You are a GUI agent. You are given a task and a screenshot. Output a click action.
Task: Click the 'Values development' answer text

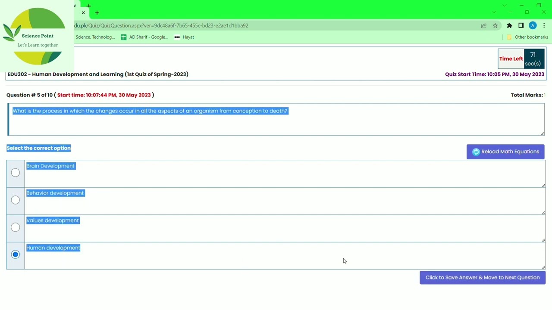[53, 220]
